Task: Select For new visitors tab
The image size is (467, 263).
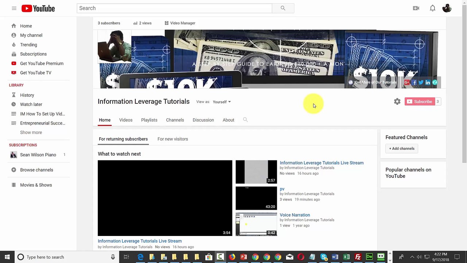Action: click(x=173, y=139)
